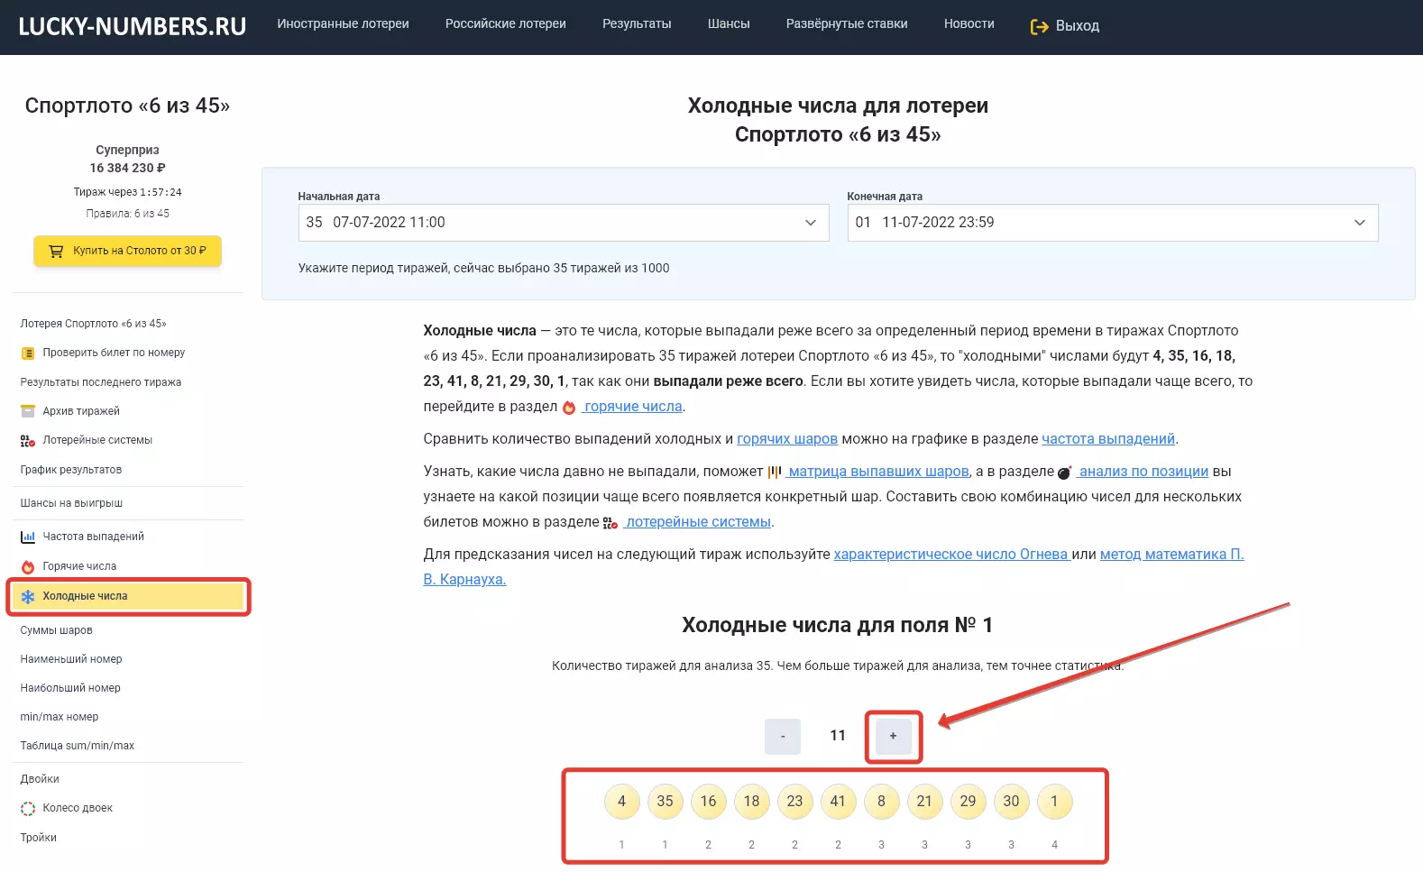Click the cold number ball 23

[x=794, y=802]
